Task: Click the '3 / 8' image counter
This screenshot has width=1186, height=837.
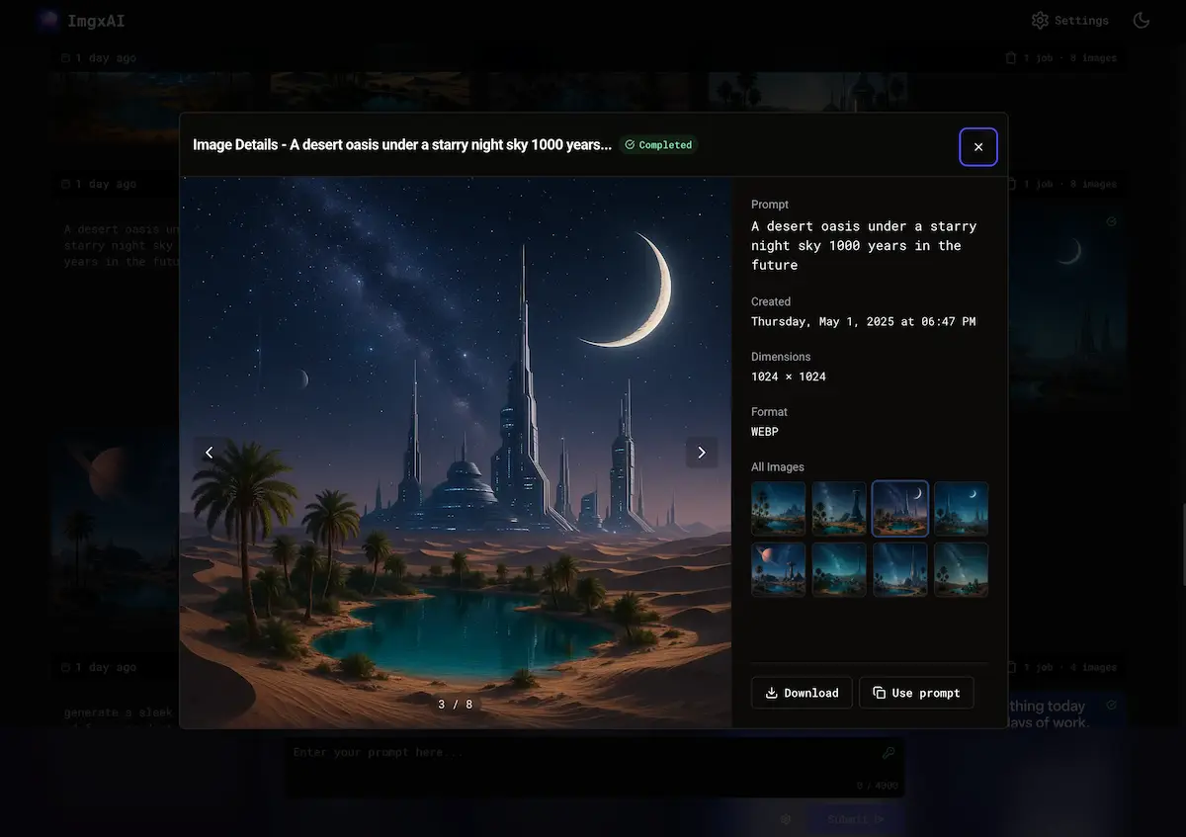Action: coord(456,705)
